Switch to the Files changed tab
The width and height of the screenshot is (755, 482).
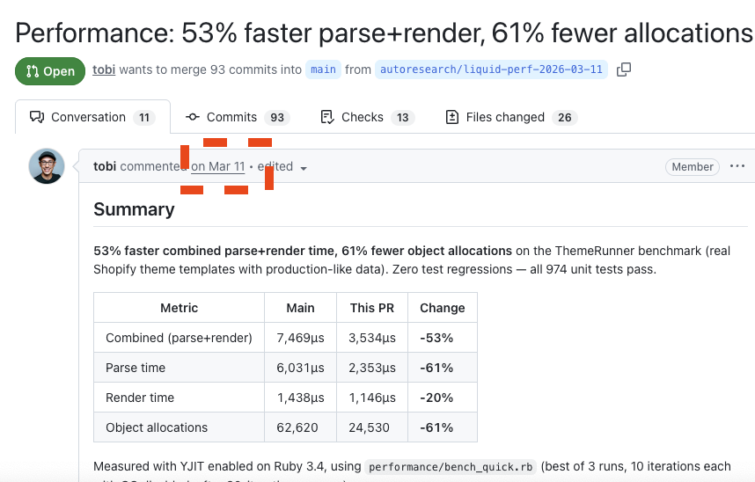coord(511,117)
